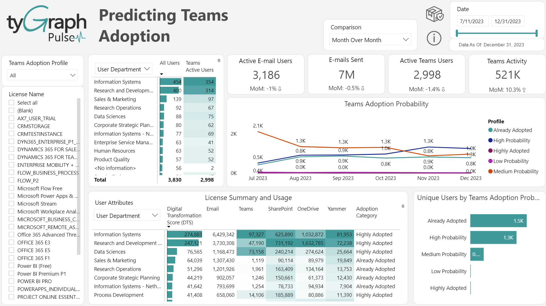Check the OFFICE 365 E3 license checkbox

tap(11, 242)
